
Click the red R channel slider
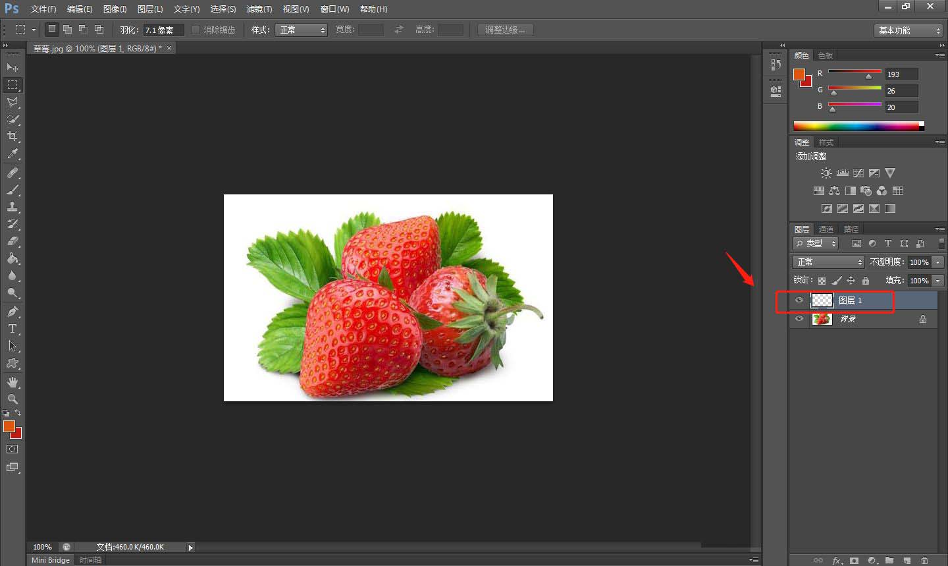855,71
